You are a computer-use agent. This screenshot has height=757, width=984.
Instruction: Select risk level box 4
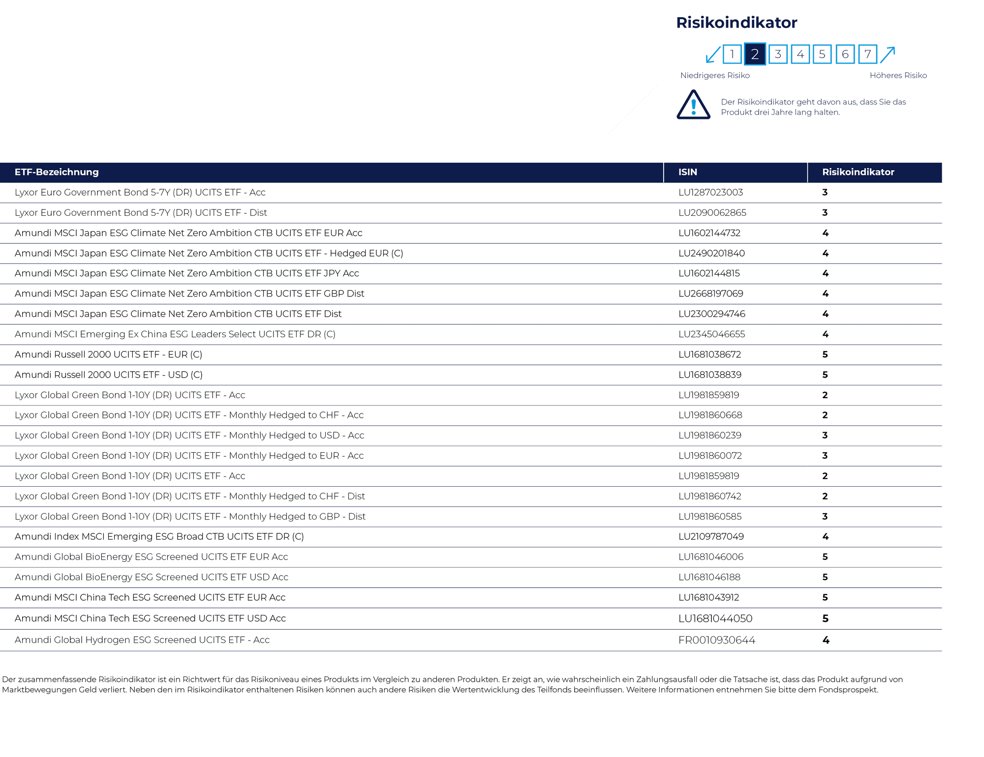tap(800, 54)
